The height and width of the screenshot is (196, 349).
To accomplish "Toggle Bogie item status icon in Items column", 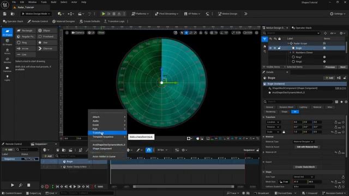I will coord(324,48).
